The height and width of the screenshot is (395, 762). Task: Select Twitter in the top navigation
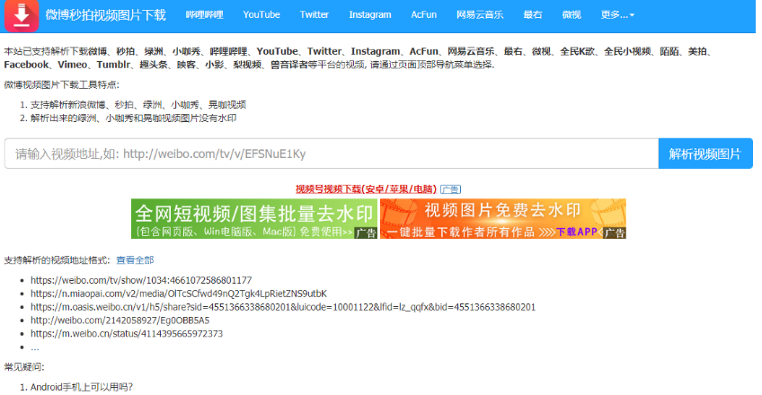pos(315,15)
